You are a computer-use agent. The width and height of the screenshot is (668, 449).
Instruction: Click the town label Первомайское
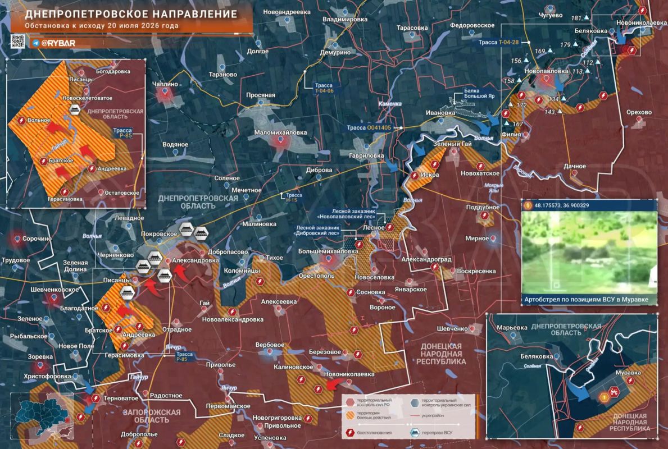(228, 406)
